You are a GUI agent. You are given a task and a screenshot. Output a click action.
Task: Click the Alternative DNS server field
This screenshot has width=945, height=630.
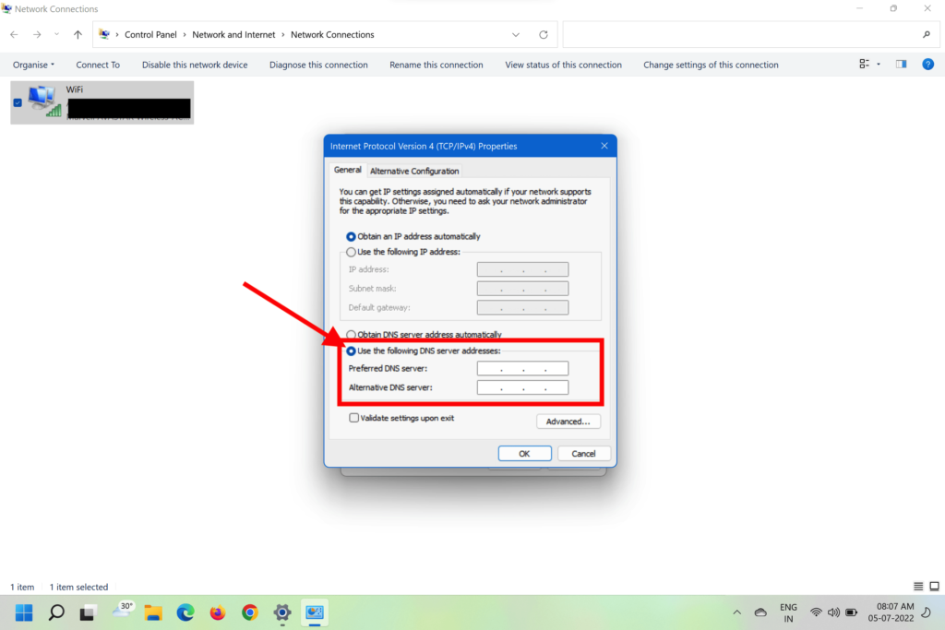click(x=522, y=388)
